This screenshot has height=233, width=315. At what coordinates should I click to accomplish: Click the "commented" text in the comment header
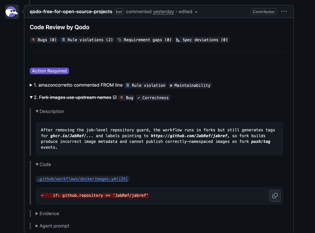coord(139,12)
